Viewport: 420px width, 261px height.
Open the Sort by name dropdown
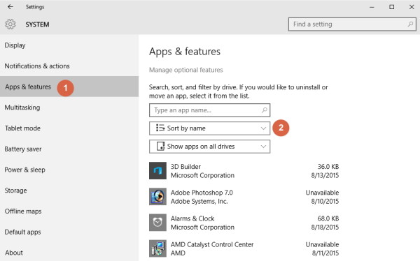point(209,128)
